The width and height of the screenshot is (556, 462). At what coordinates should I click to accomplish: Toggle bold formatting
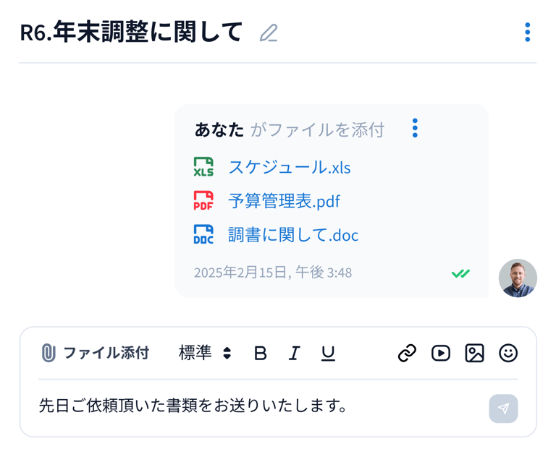[x=261, y=353]
